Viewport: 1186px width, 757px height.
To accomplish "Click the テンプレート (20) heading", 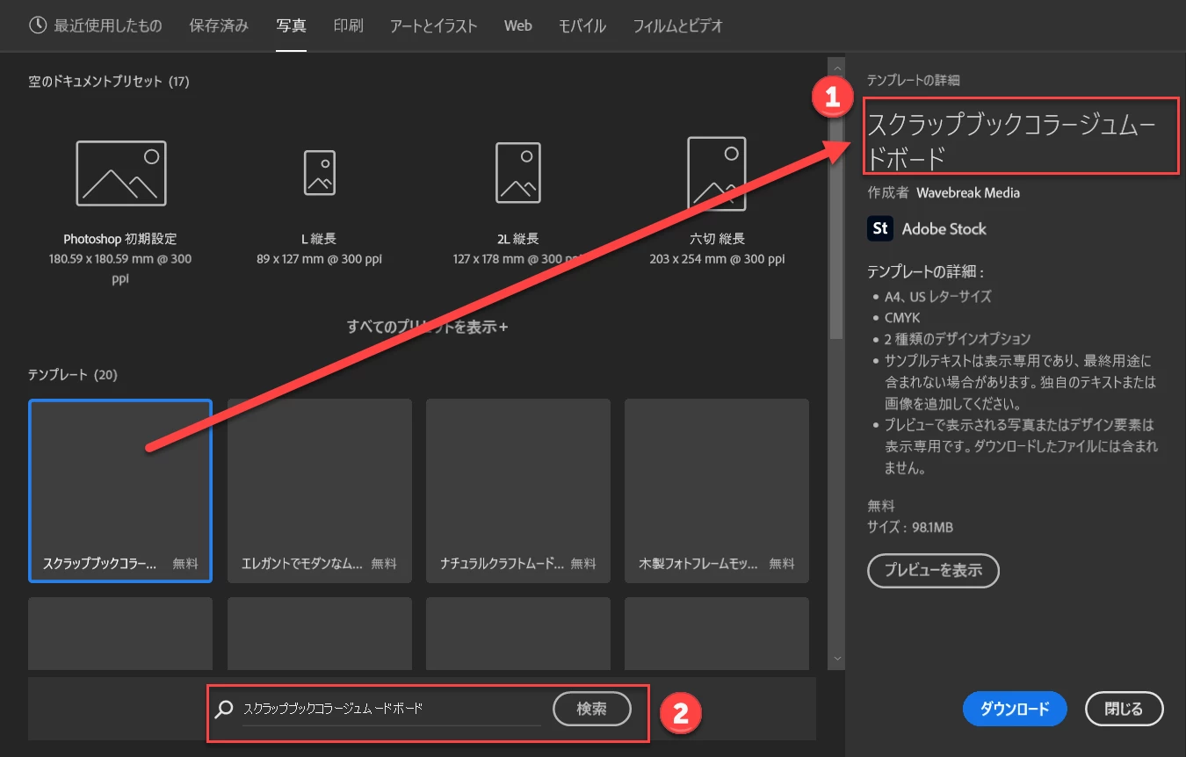I will pos(73,375).
